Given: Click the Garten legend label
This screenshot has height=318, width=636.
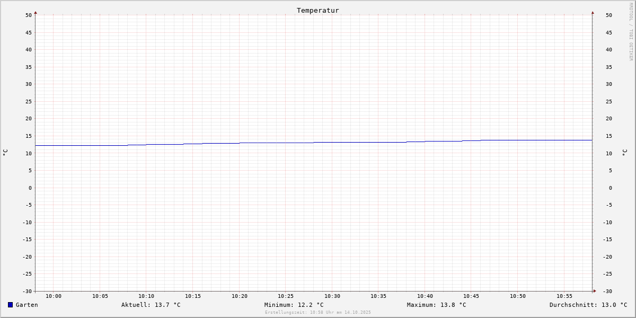Looking at the screenshot, I should click(x=27, y=305).
